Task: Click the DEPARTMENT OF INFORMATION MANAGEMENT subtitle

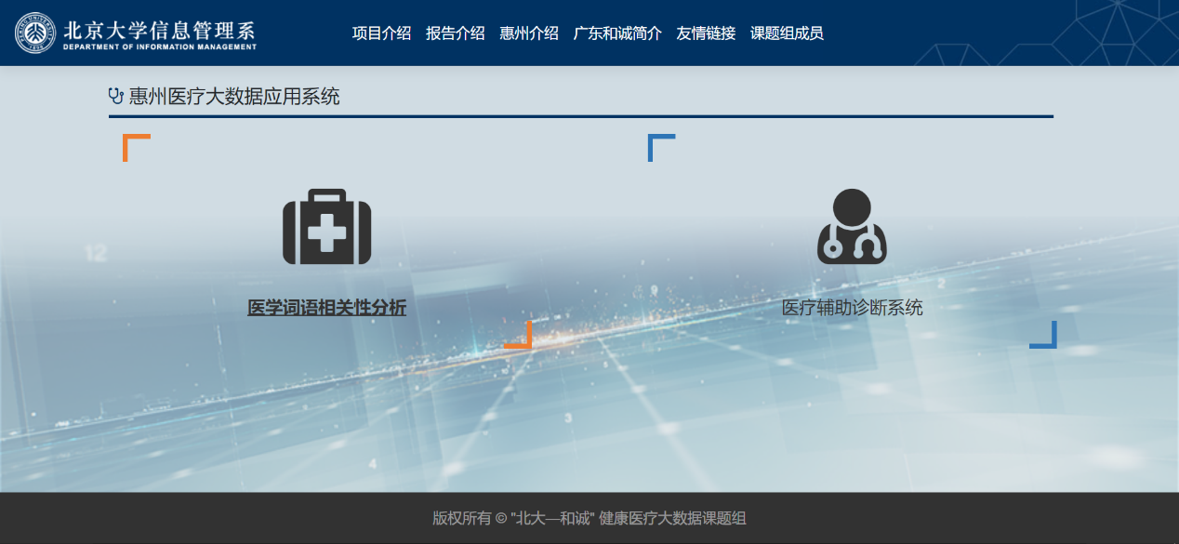Action: pyautogui.click(x=160, y=46)
